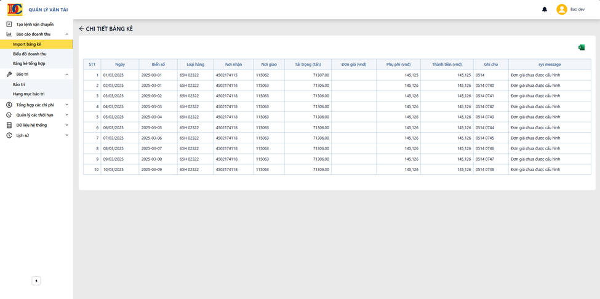Click the company logo in header
This screenshot has width=600, height=299.
coord(15,10)
